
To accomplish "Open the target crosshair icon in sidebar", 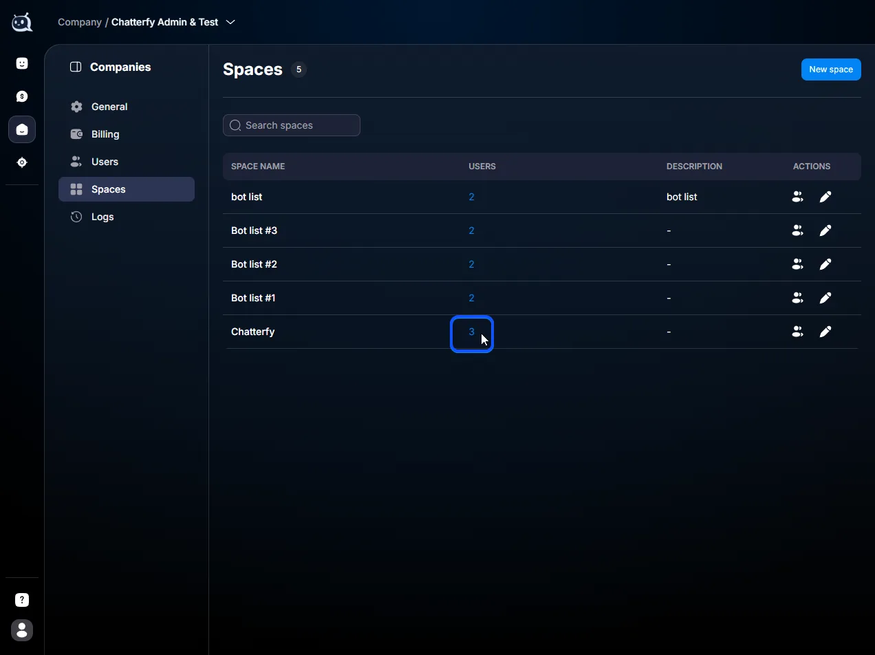I will point(22,162).
